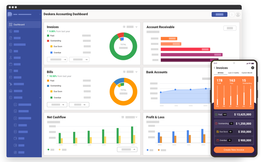Click the red Outstanding legend swatch in Invoices
The width and height of the screenshot is (263, 162).
(x=48, y=41)
